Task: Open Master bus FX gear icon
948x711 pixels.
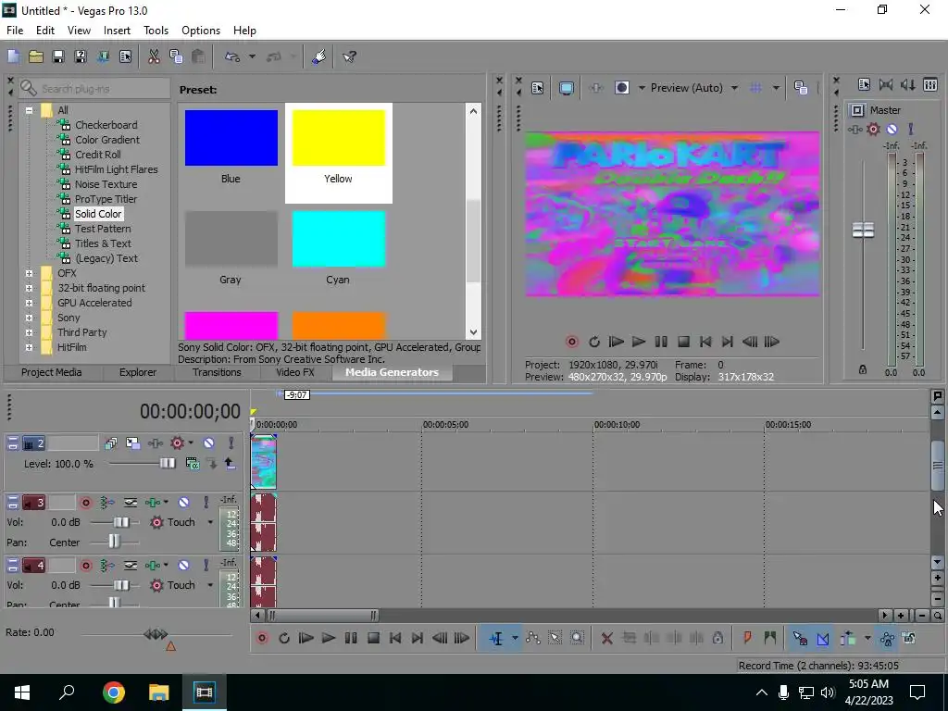Action: [873, 129]
